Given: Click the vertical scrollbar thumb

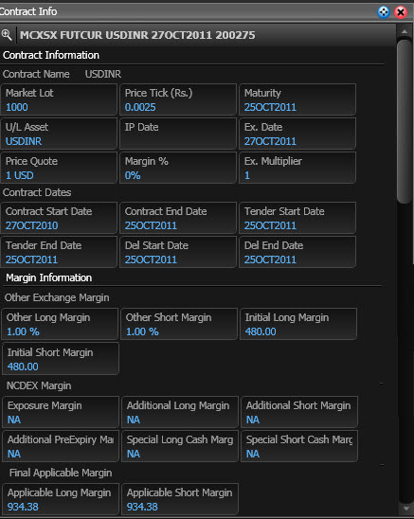Looking at the screenshot, I should [x=405, y=121].
